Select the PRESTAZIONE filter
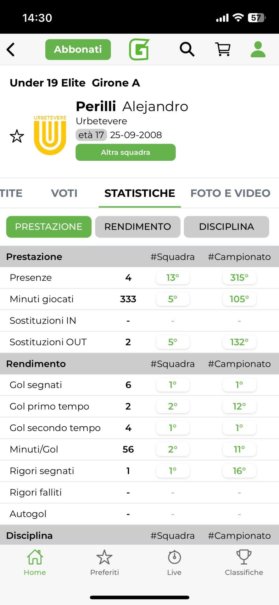Viewport: 279px width, 605px height. 49,227
